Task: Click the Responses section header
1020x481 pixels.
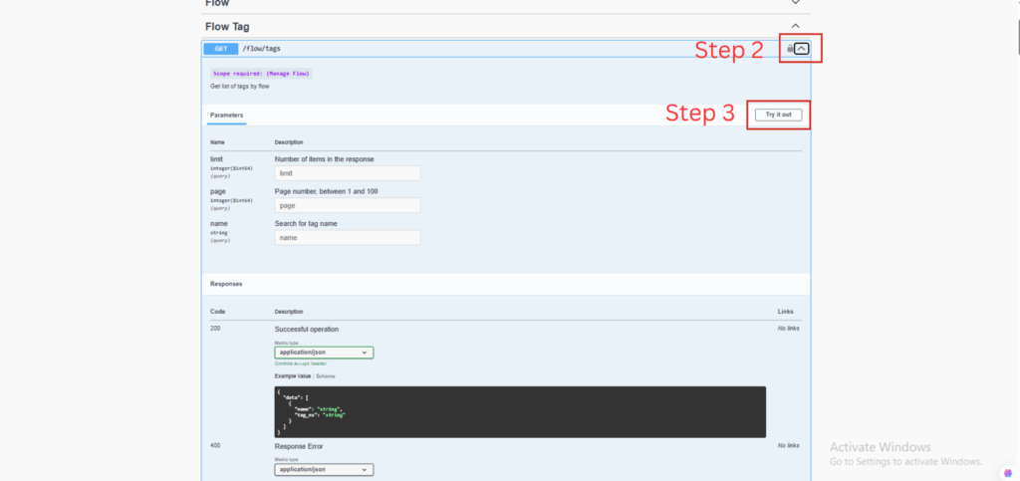Action: [226, 284]
